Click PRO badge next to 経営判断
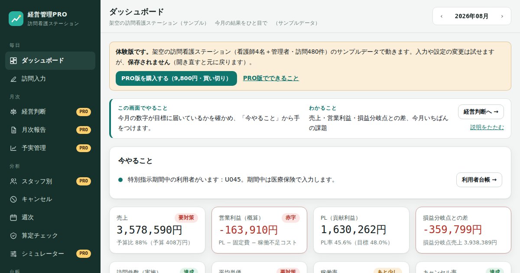520x273 pixels. [84, 112]
